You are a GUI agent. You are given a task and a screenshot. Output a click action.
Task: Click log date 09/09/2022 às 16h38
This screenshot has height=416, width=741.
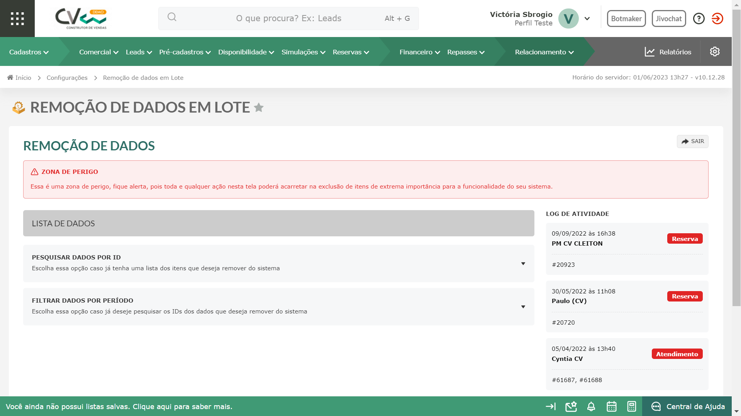coord(583,233)
